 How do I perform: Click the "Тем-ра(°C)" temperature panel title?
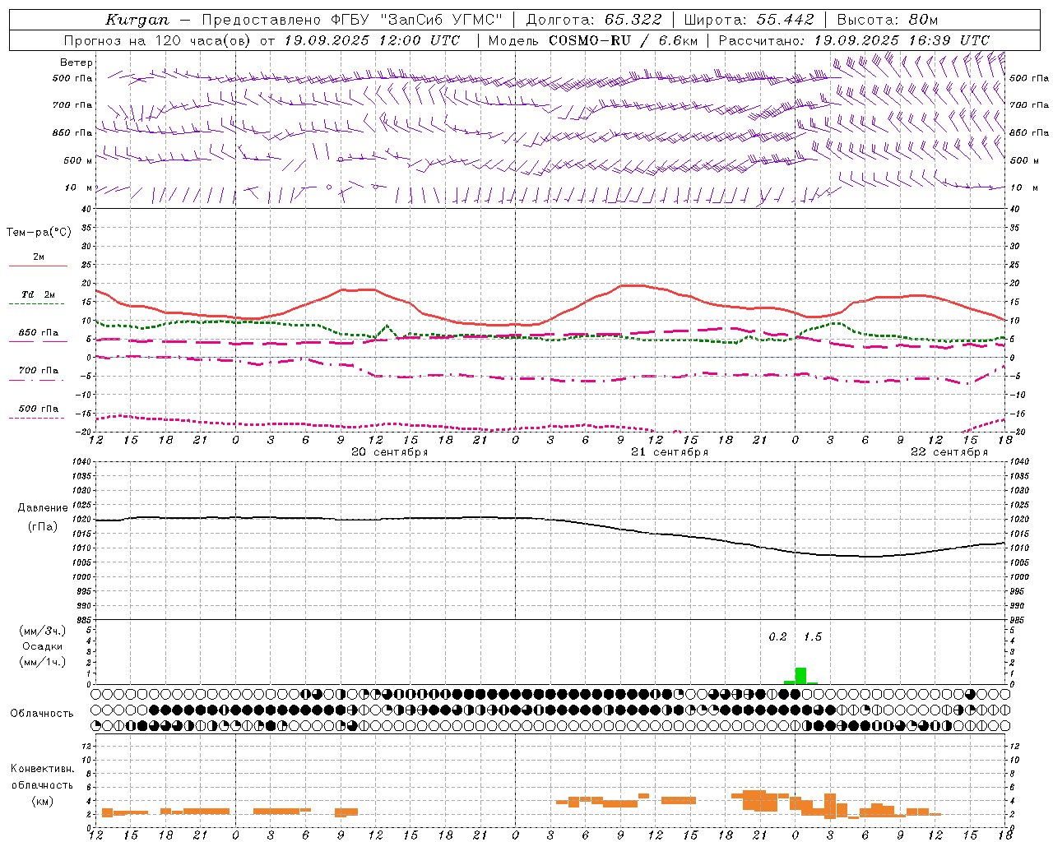click(39, 232)
